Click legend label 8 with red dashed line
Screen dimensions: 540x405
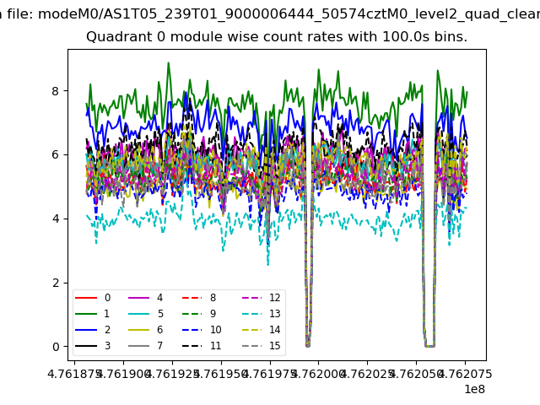pyautogui.click(x=213, y=298)
